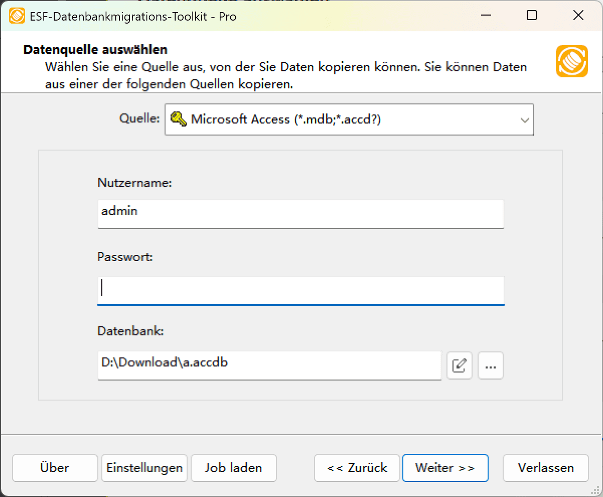The image size is (603, 497).
Task: Open the file browser via the ... icon
Action: point(490,365)
